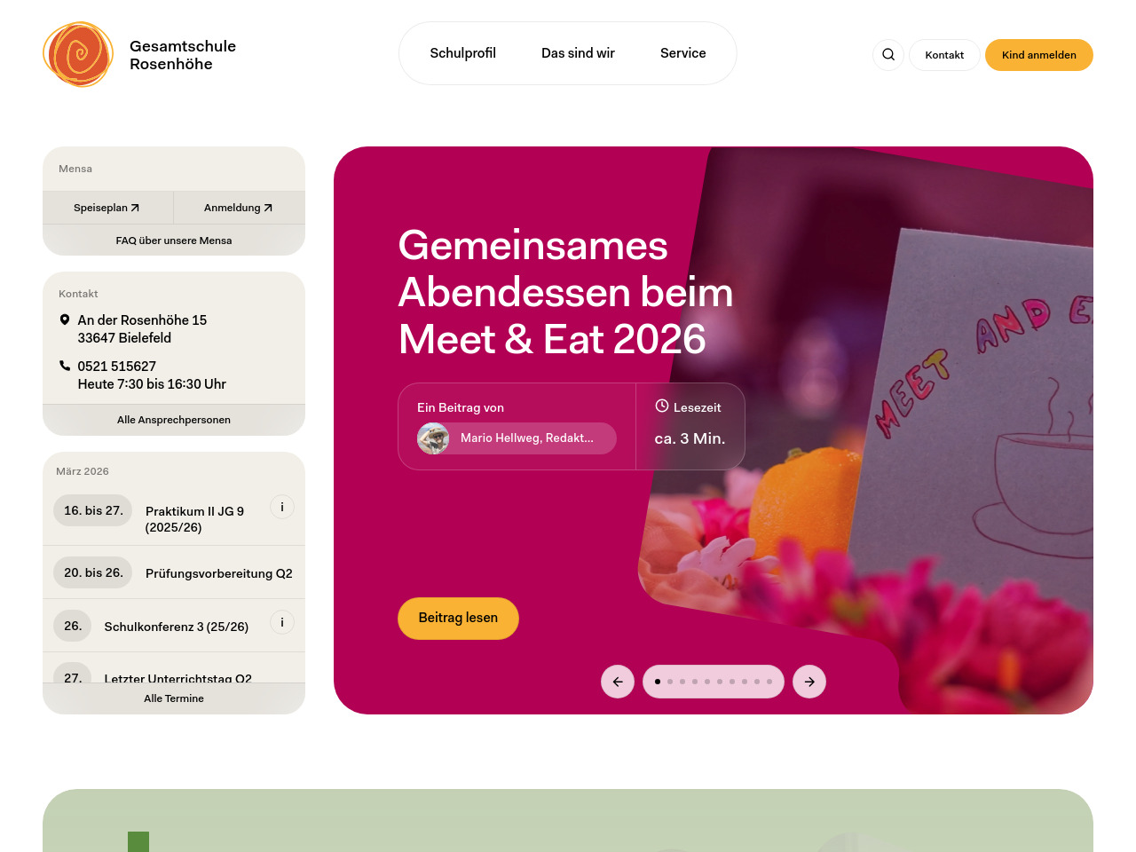The height and width of the screenshot is (852, 1136).
Task: Open the Speiseplan external link
Action: coord(107,208)
